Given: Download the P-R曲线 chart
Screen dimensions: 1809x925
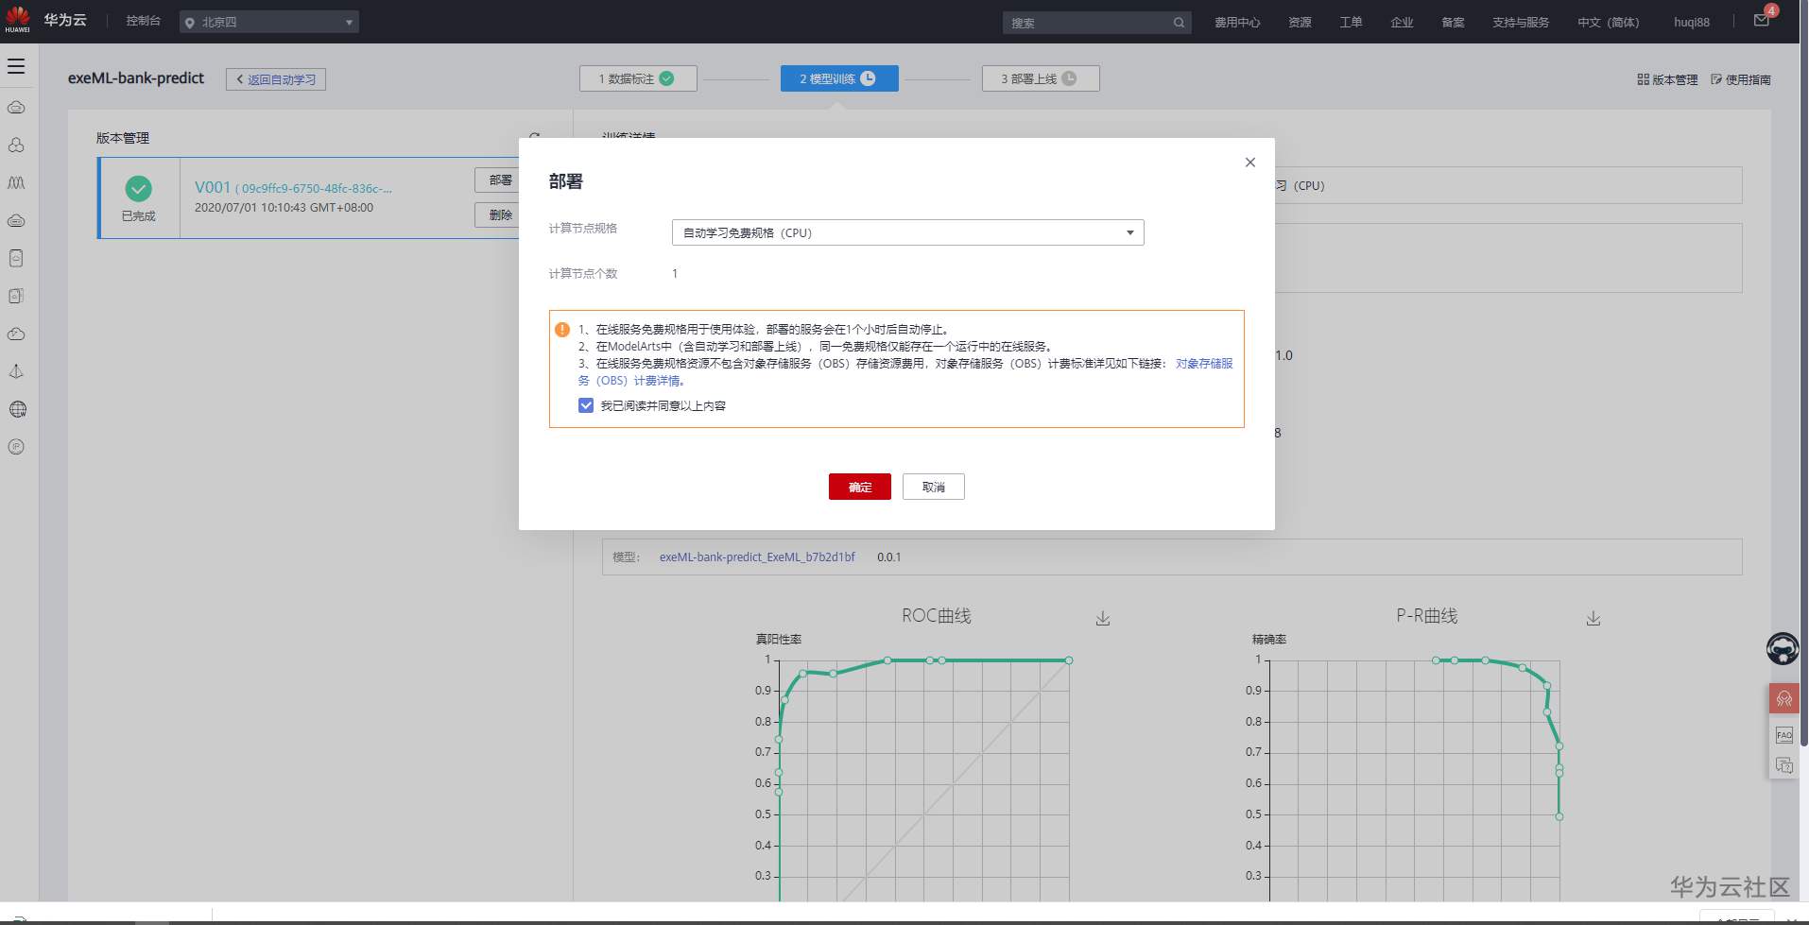Looking at the screenshot, I should (1594, 618).
